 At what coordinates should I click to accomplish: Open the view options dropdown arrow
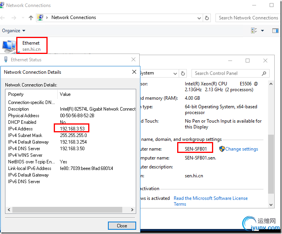(262, 31)
